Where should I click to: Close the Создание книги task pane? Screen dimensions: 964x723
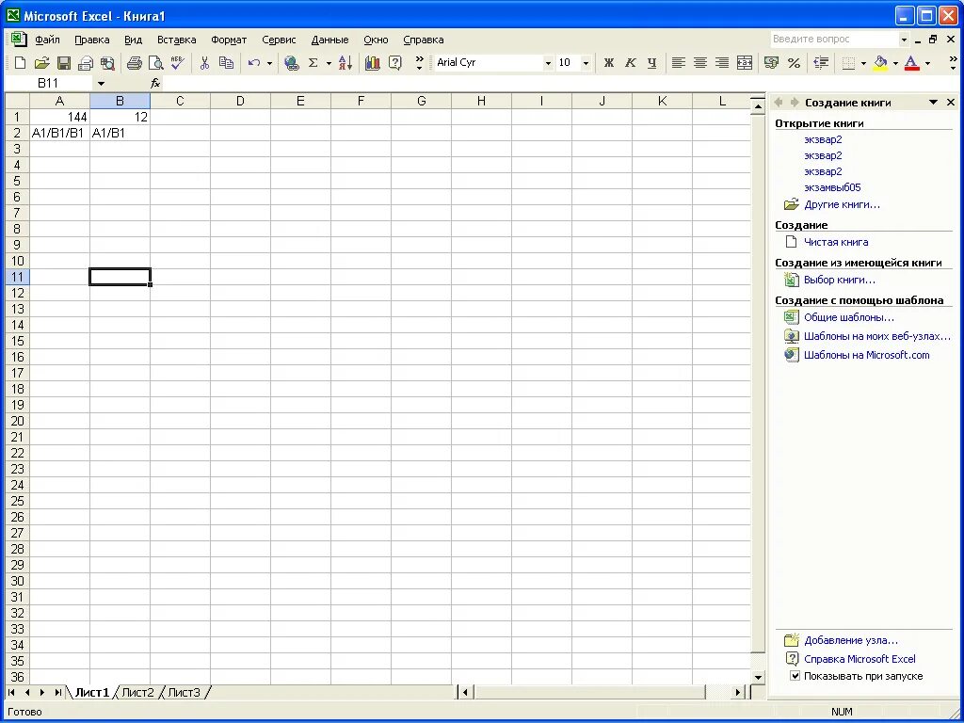[x=951, y=102]
